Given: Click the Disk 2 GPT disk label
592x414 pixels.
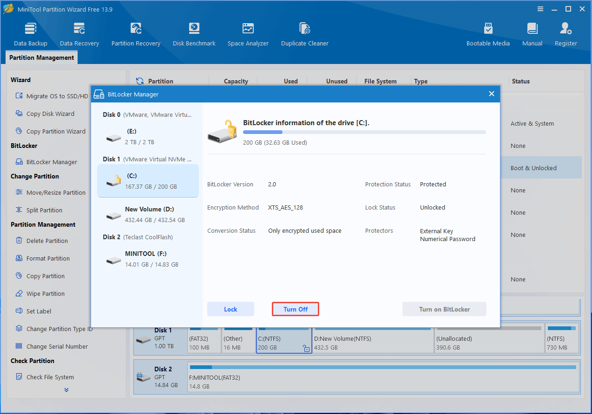Looking at the screenshot, I should [160, 377].
